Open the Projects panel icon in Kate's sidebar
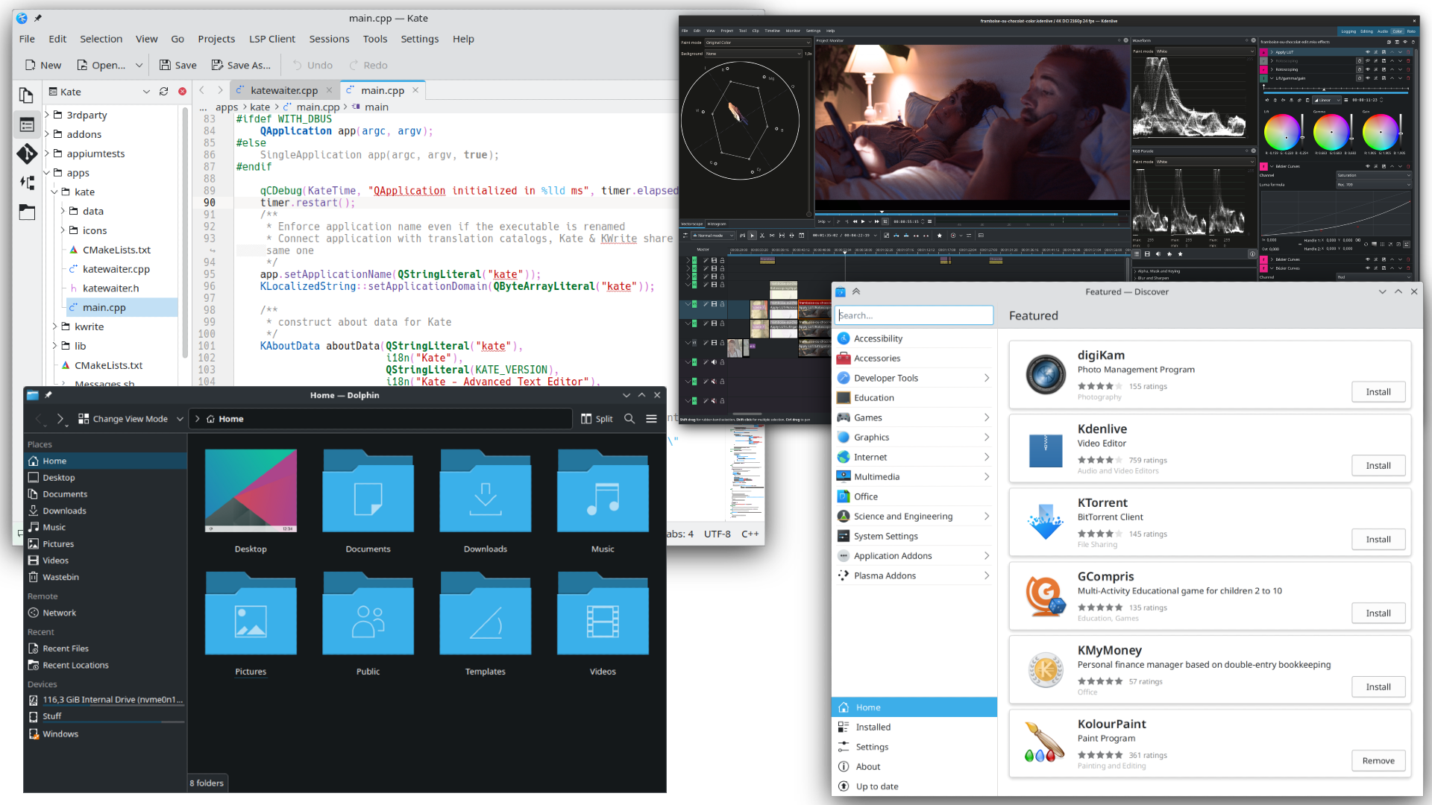Viewport: 1432px width, 805px height. point(26,124)
